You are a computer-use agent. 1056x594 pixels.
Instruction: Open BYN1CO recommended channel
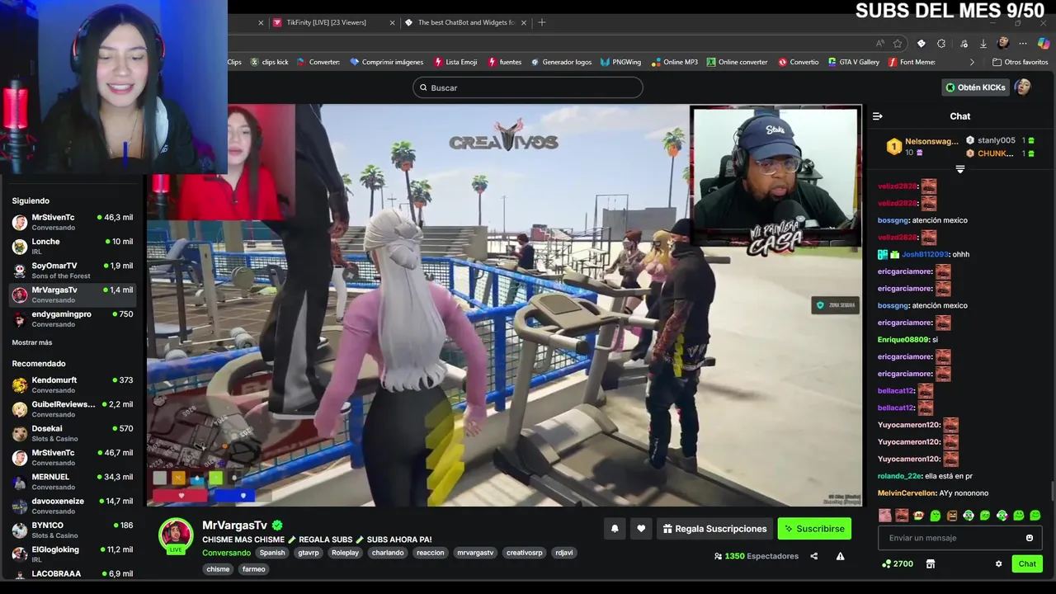coord(72,530)
